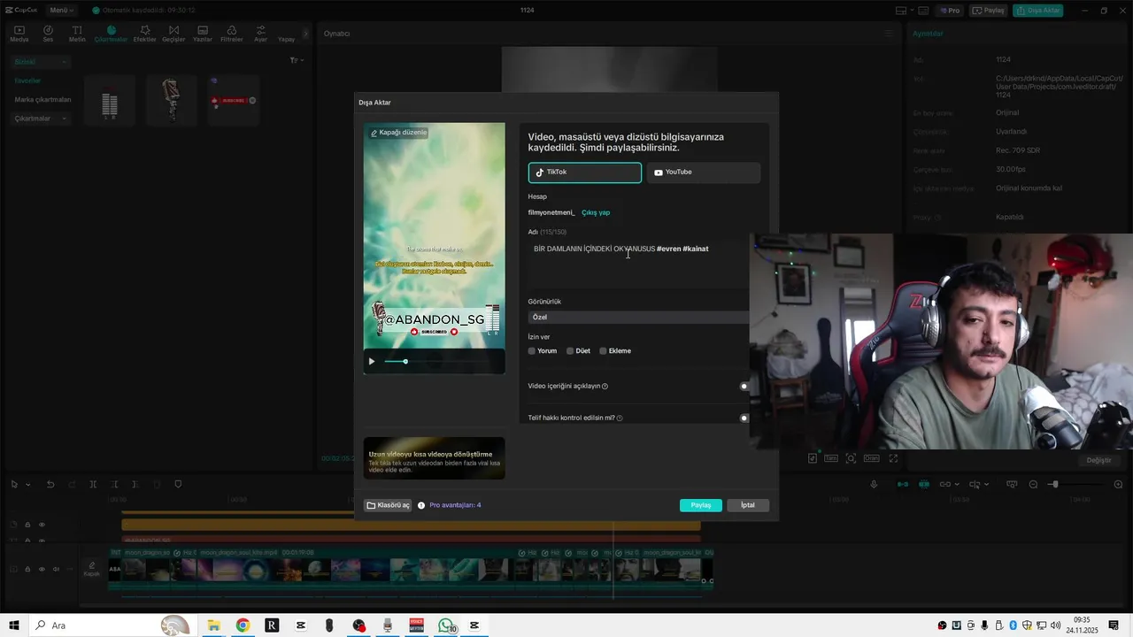
Task: Click Dışa Aktar export button in title bar
Action: pos(1038,11)
